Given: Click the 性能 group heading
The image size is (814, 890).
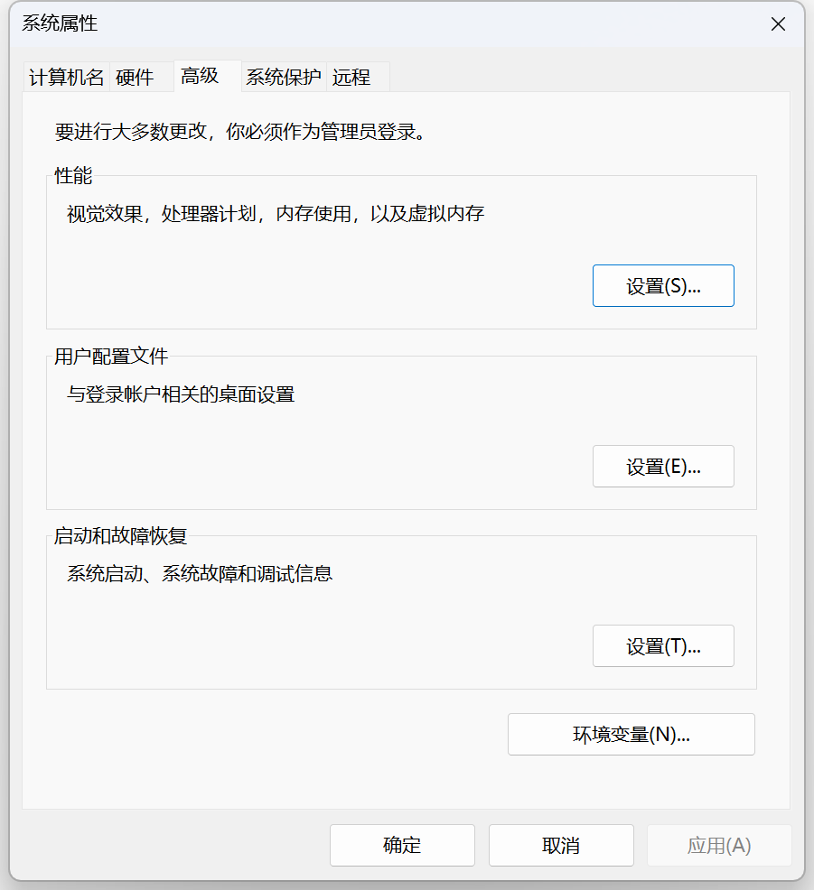Looking at the screenshot, I should [73, 175].
